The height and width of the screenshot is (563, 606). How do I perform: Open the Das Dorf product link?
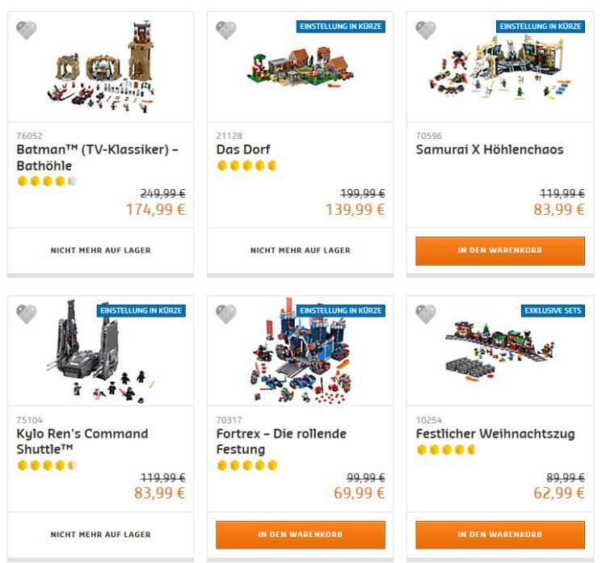(x=243, y=149)
